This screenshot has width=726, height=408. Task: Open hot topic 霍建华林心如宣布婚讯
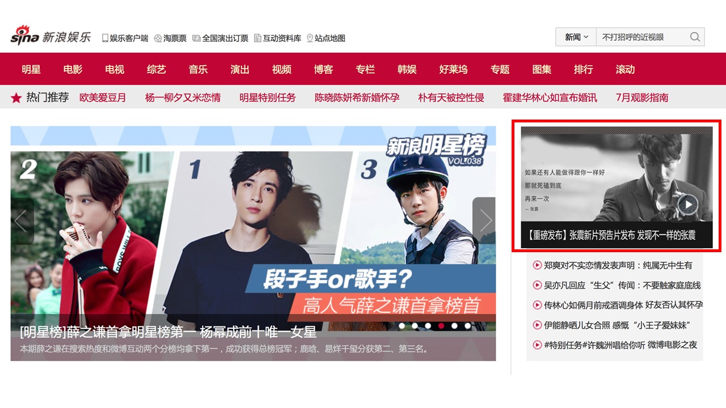coord(550,97)
